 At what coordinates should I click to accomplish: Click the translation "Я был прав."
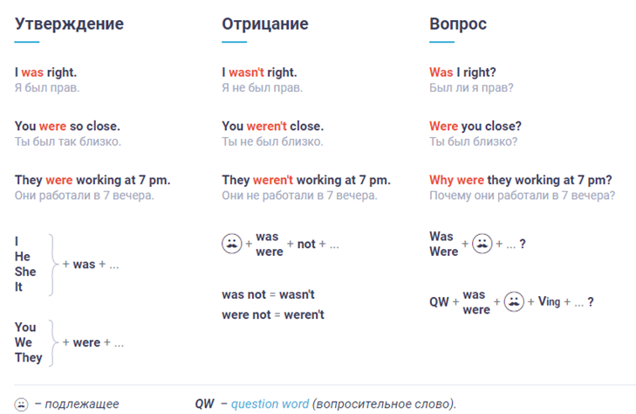pyautogui.click(x=51, y=88)
